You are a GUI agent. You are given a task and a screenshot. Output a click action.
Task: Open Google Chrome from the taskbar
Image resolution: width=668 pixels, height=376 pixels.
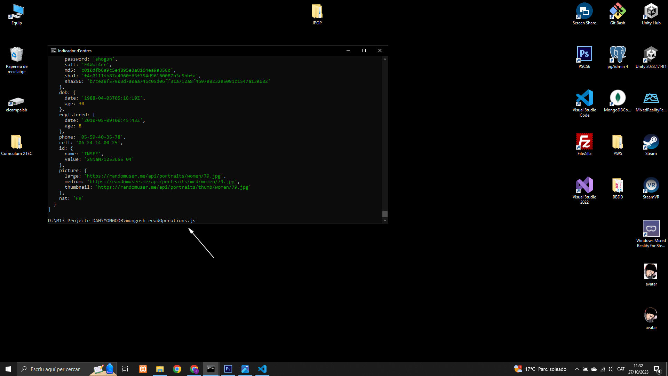pos(177,369)
